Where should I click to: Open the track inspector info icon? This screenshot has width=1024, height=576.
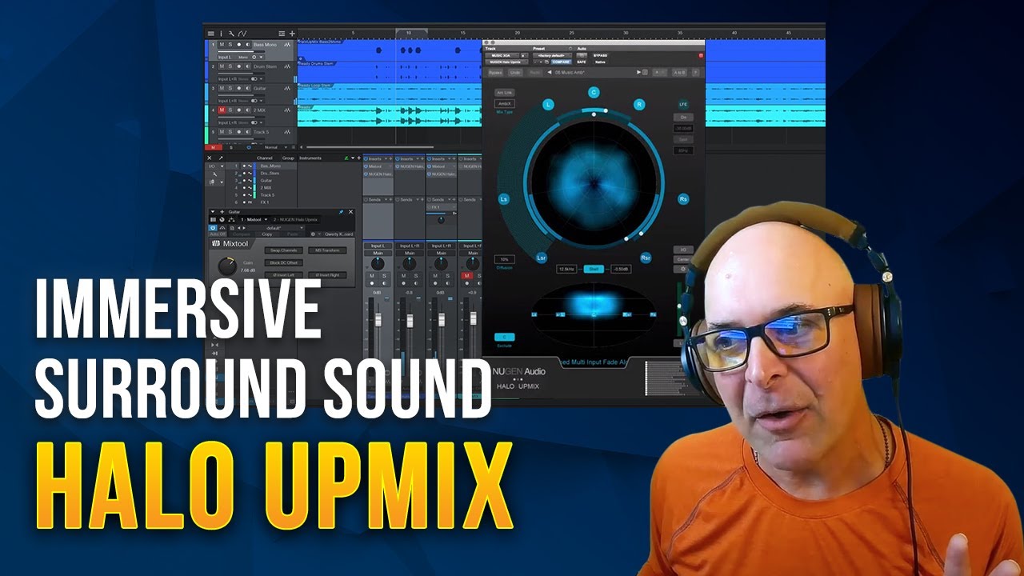pyautogui.click(x=221, y=34)
